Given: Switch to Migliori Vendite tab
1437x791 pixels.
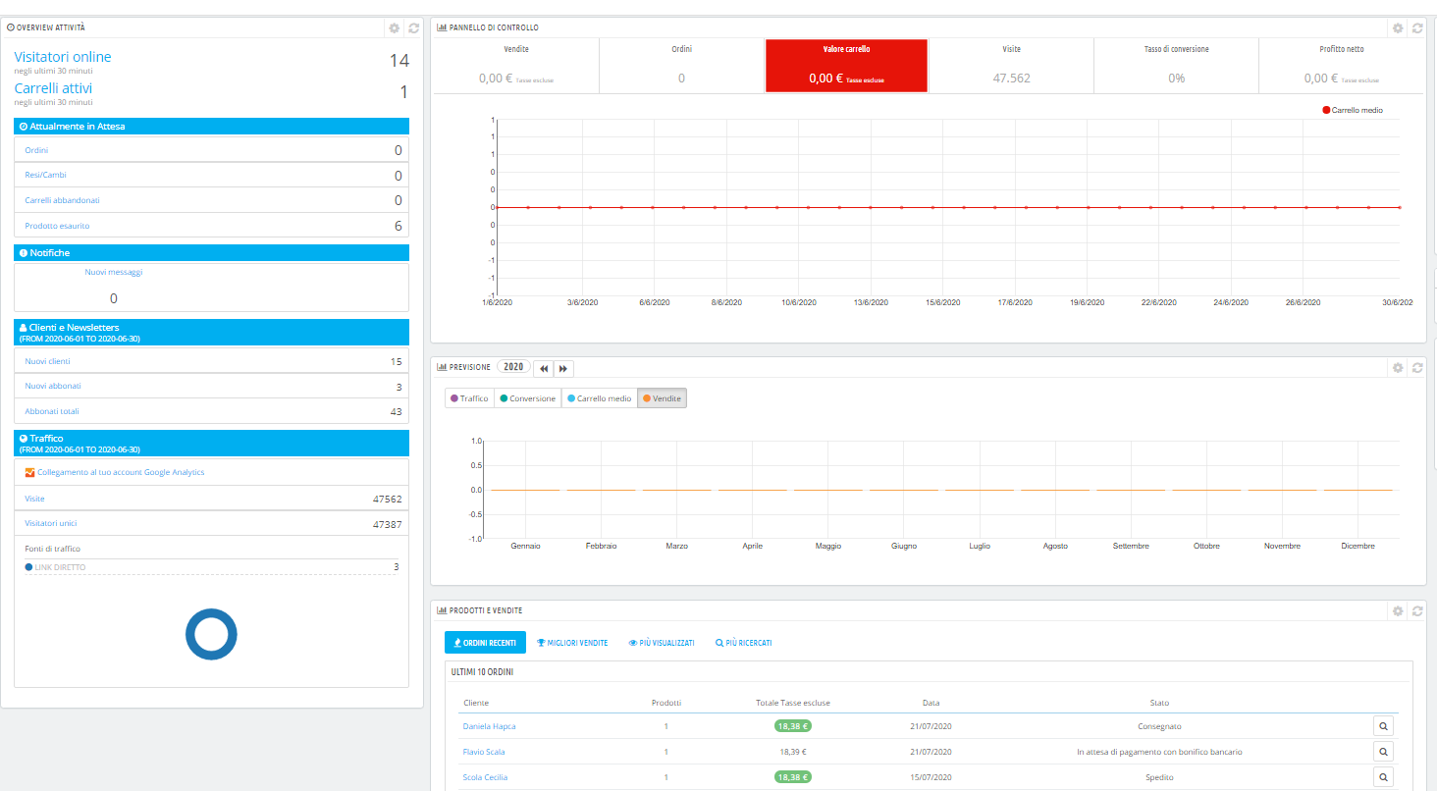Looking at the screenshot, I should click(x=572, y=643).
